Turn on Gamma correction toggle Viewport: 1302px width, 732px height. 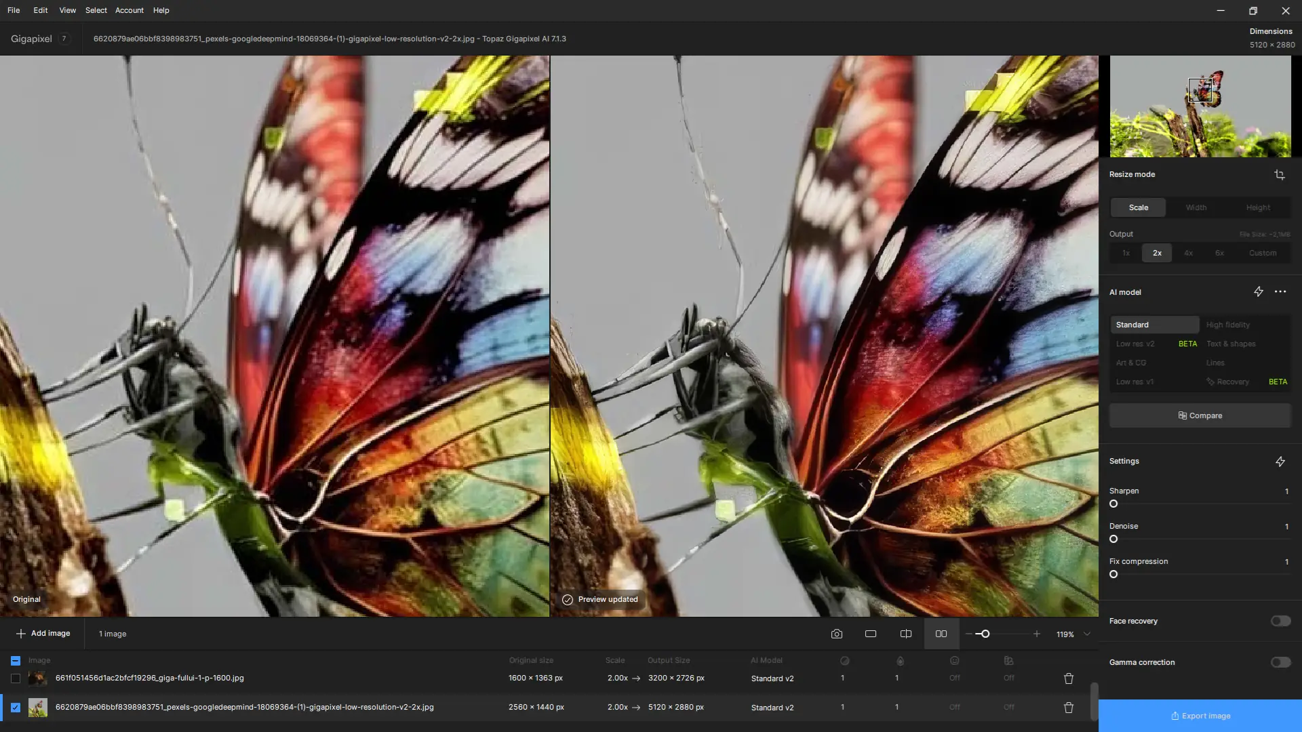click(1280, 662)
